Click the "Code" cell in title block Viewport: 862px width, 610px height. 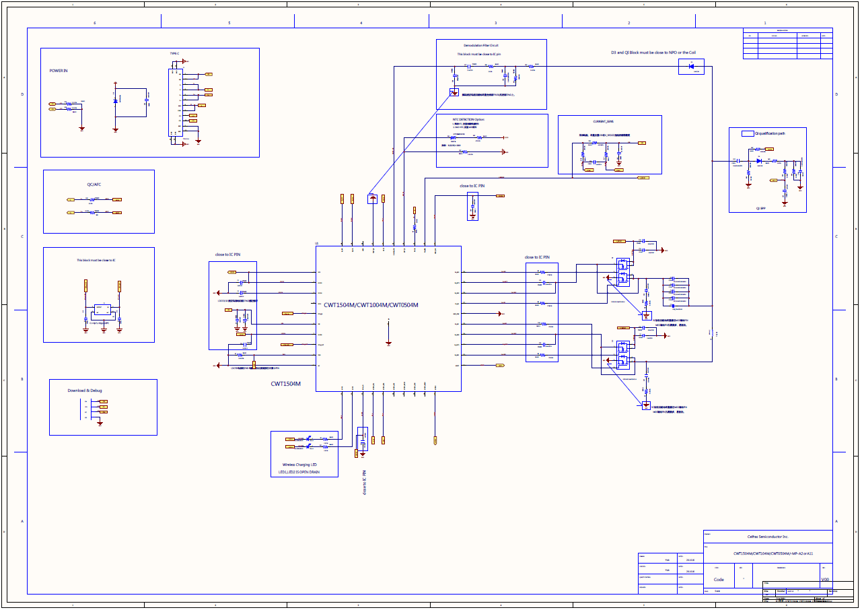pyautogui.click(x=719, y=579)
